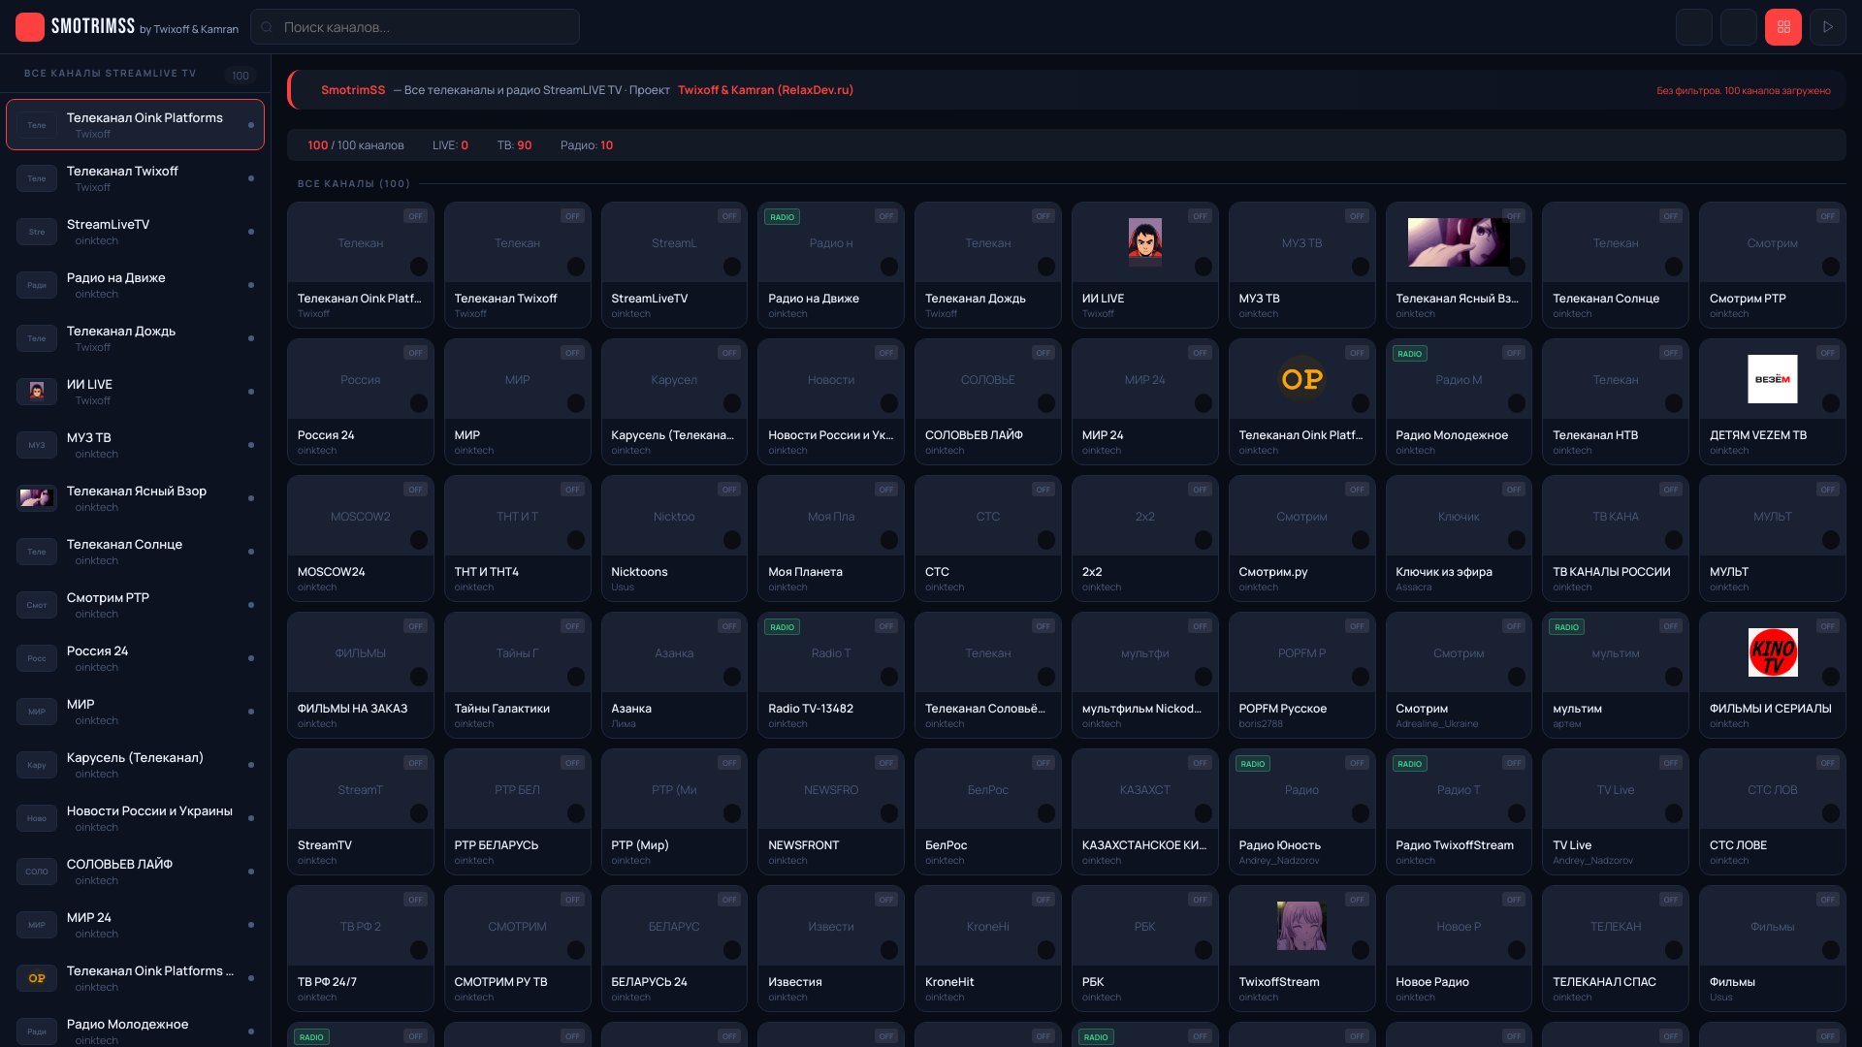The height and width of the screenshot is (1047, 1862).
Task: Click the RADIO badge on the Radio TV-13482 card
Action: 783,627
